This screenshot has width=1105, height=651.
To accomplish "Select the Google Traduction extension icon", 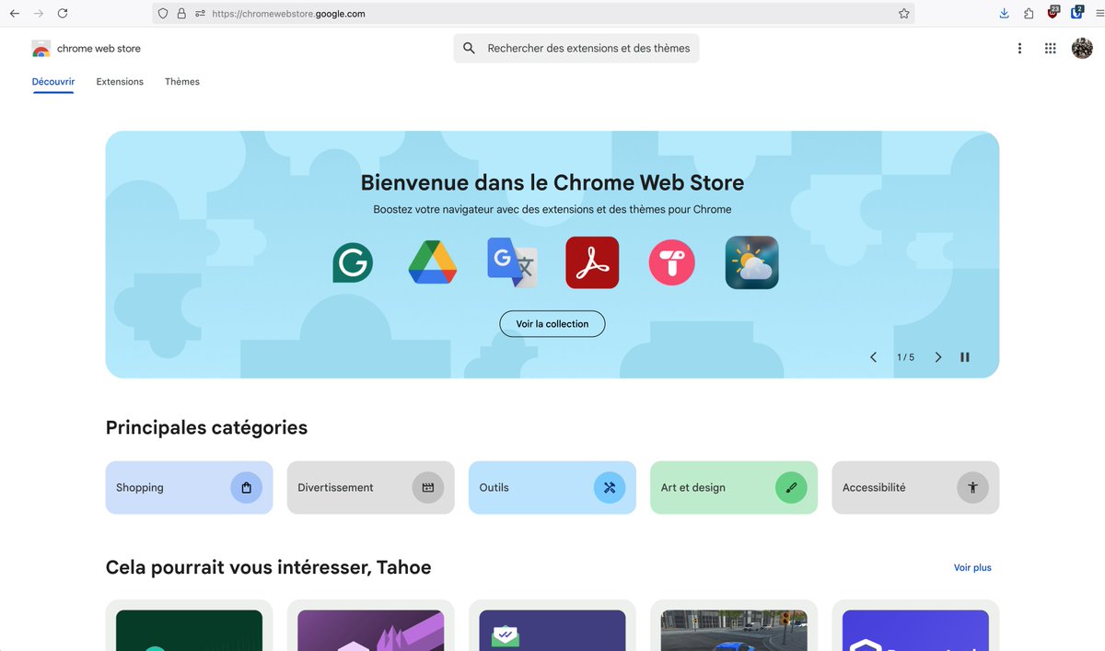I will point(512,262).
